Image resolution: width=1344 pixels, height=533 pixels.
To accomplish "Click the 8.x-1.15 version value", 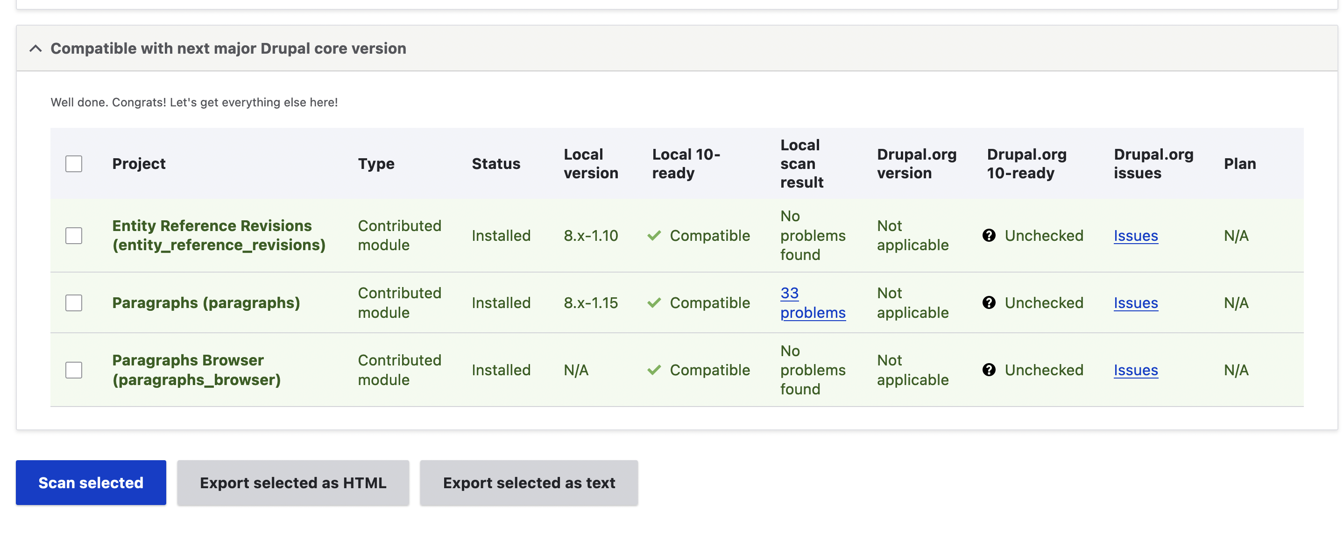I will (591, 303).
